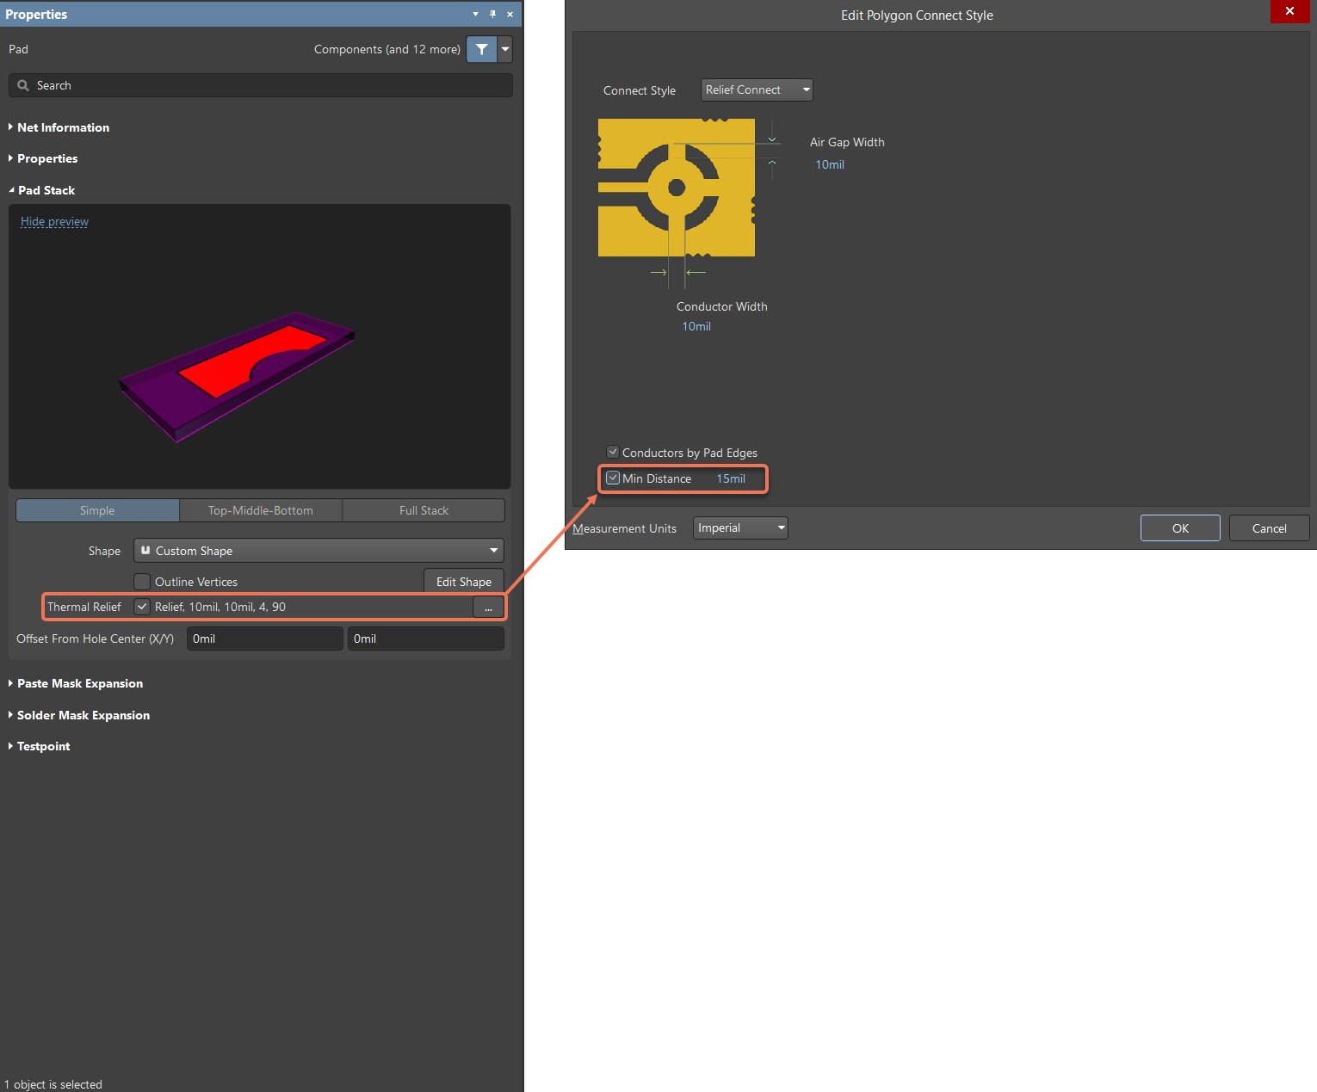This screenshot has width=1317, height=1092.
Task: Toggle the Min Distance checkbox
Action: [x=613, y=478]
